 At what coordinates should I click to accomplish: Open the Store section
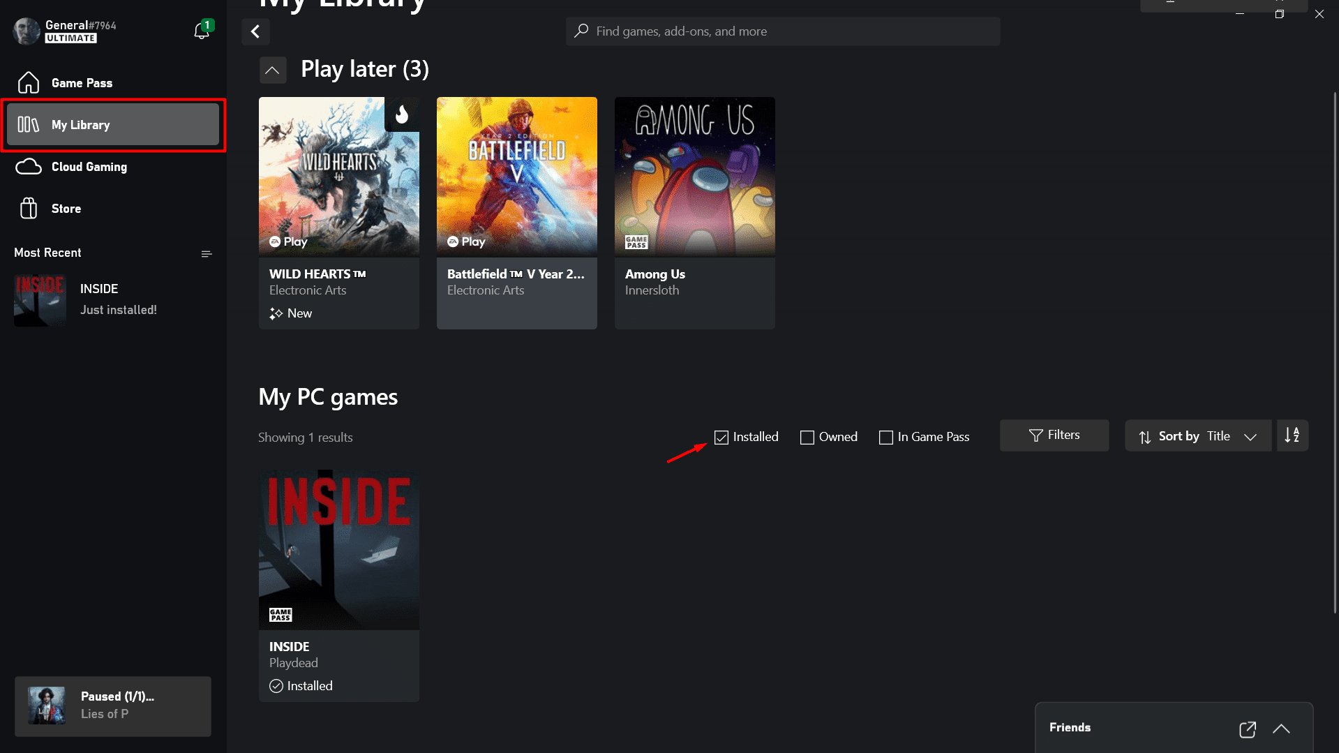pyautogui.click(x=113, y=209)
